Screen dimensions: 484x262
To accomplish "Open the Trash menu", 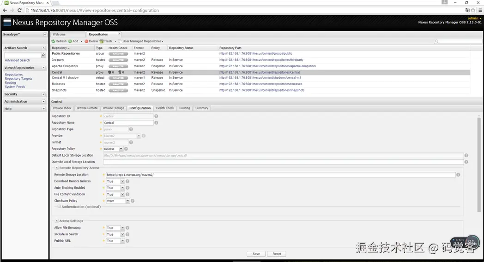I will point(108,41).
